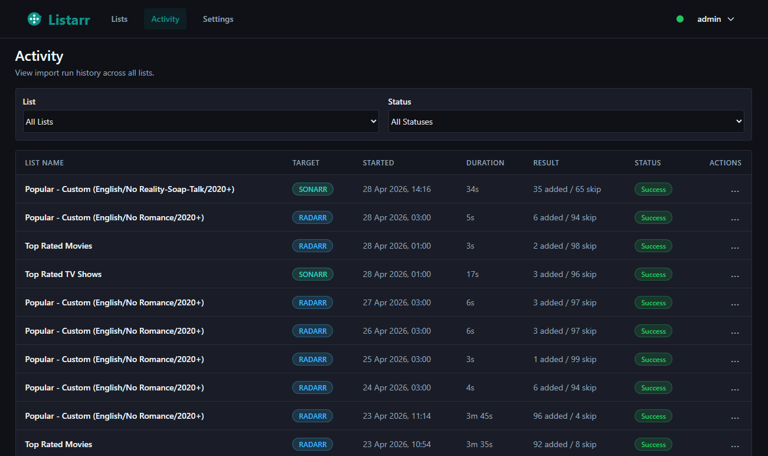768x456 pixels.
Task: Open actions menu for 28 Apr 14:16 run
Action: 735,190
